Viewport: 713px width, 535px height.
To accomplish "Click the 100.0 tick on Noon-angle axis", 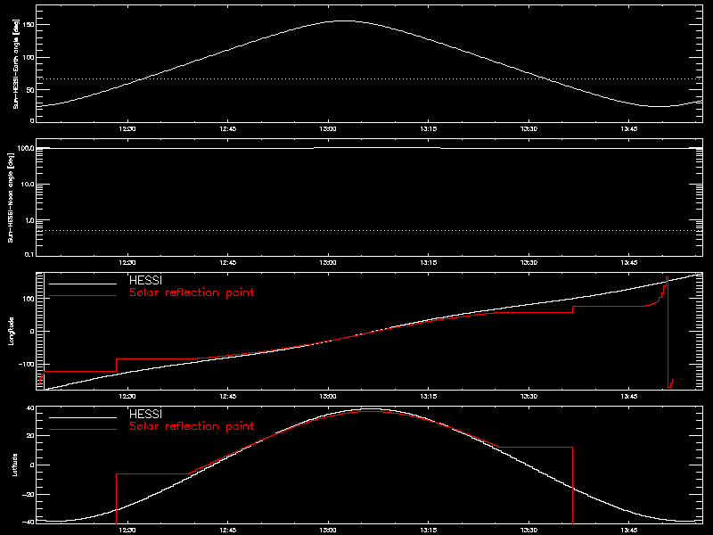I will (26, 148).
